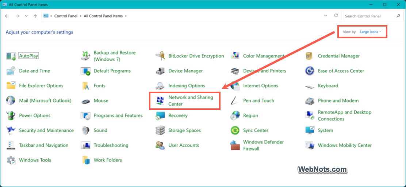Click the RemoteApp and Desktop Connections icon
Image resolution: width=406 pixels, height=187 pixels.
tap(310, 116)
